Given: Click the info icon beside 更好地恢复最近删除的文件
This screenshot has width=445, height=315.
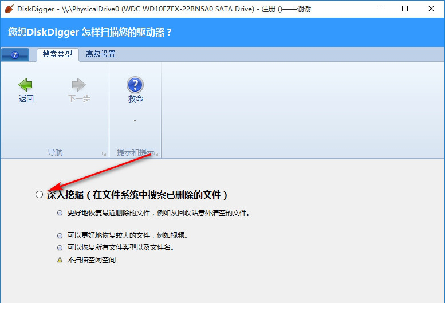Looking at the screenshot, I should [60, 213].
